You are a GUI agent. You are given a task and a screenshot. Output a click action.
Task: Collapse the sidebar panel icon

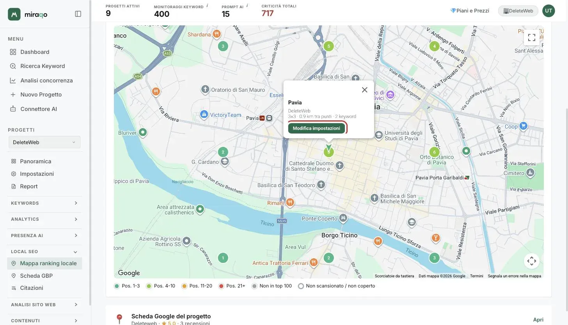pos(78,14)
